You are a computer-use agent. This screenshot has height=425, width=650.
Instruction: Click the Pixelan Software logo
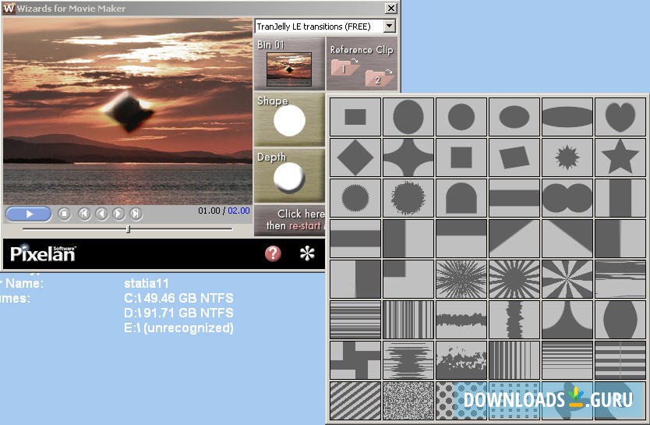point(43,253)
